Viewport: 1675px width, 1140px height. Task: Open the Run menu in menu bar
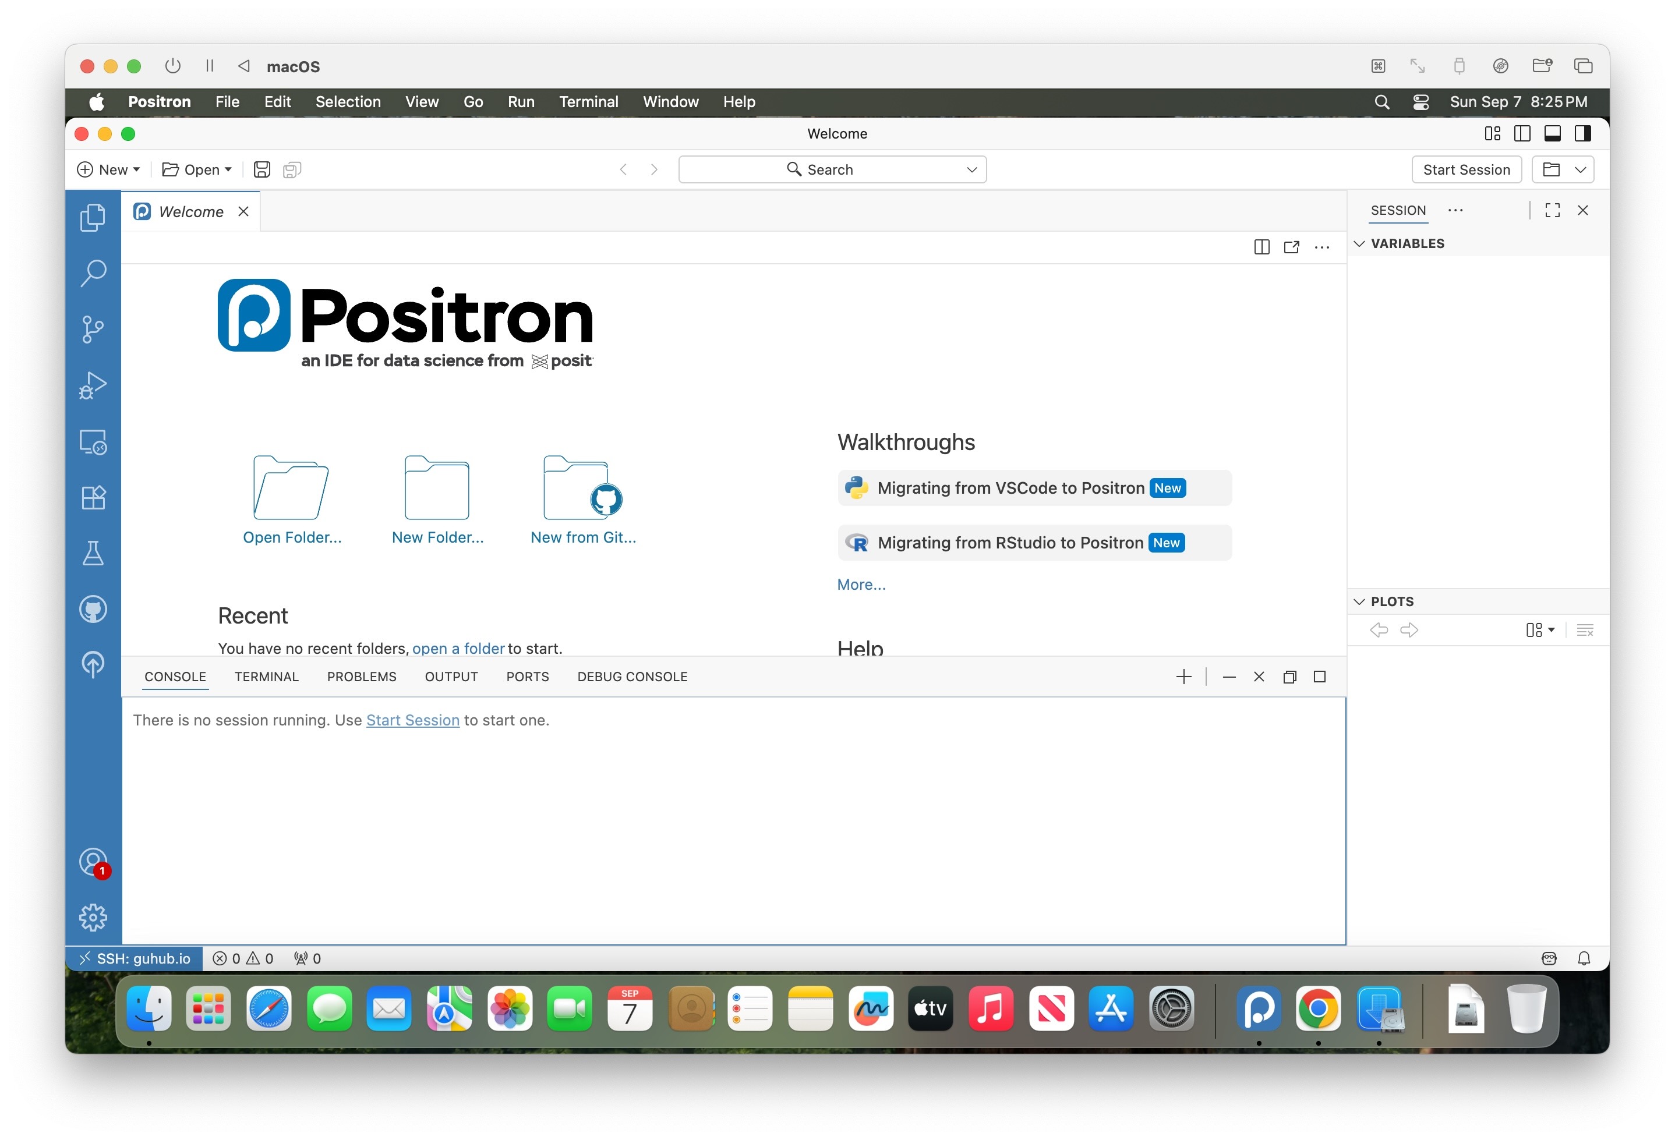pyautogui.click(x=521, y=102)
